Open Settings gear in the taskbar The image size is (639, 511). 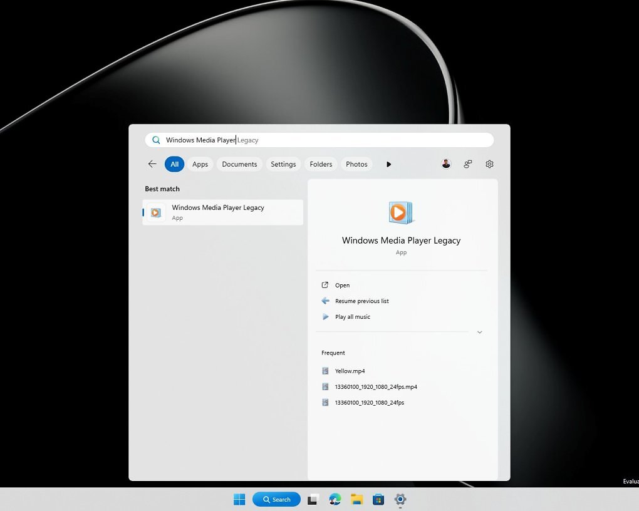click(400, 499)
